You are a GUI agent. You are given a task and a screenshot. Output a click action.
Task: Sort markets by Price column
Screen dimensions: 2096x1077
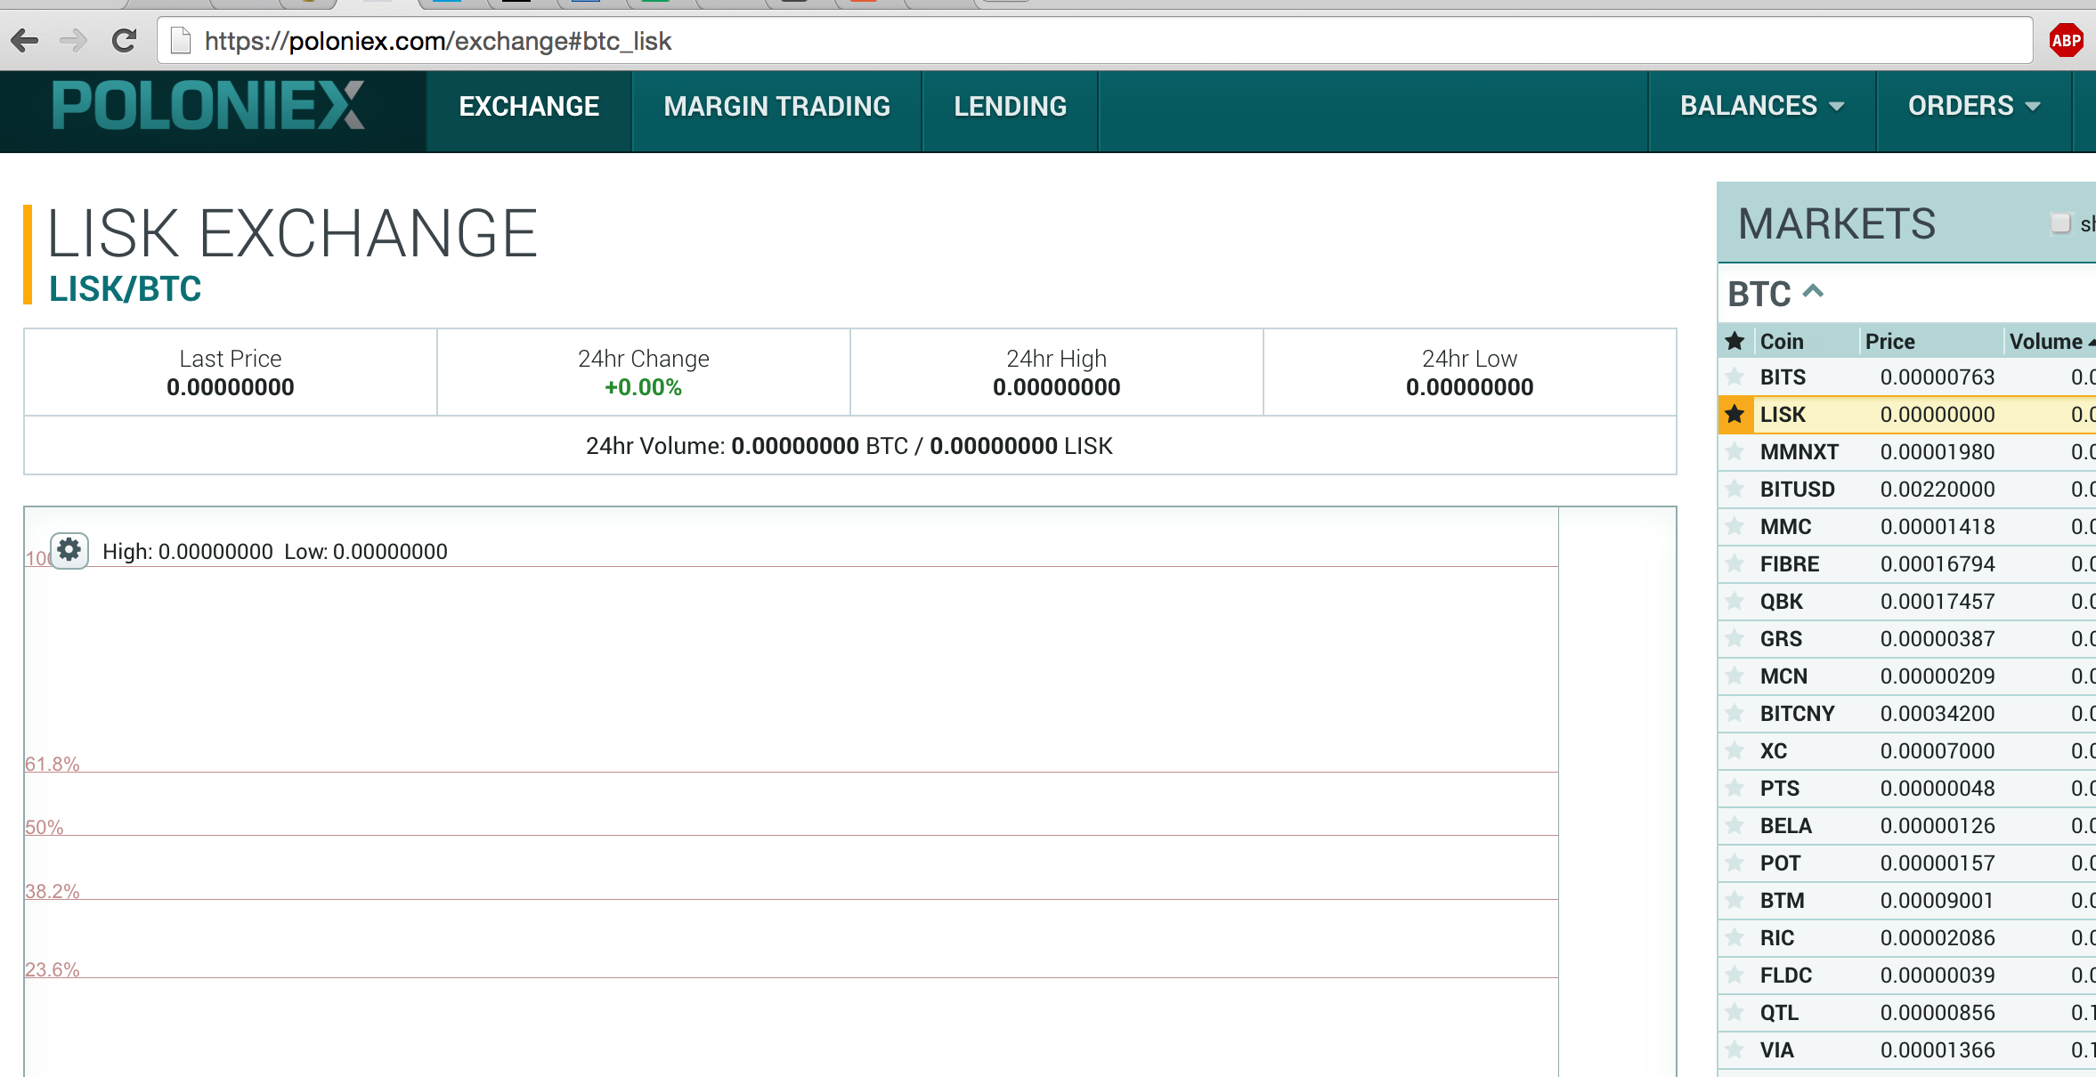(x=1889, y=341)
